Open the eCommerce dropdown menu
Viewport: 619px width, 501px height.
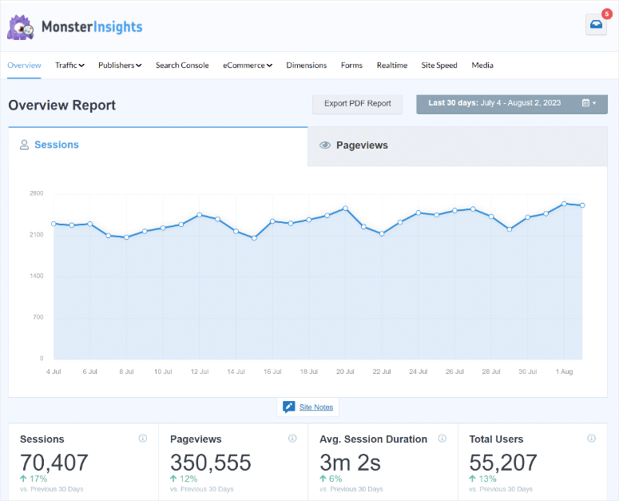tap(248, 66)
